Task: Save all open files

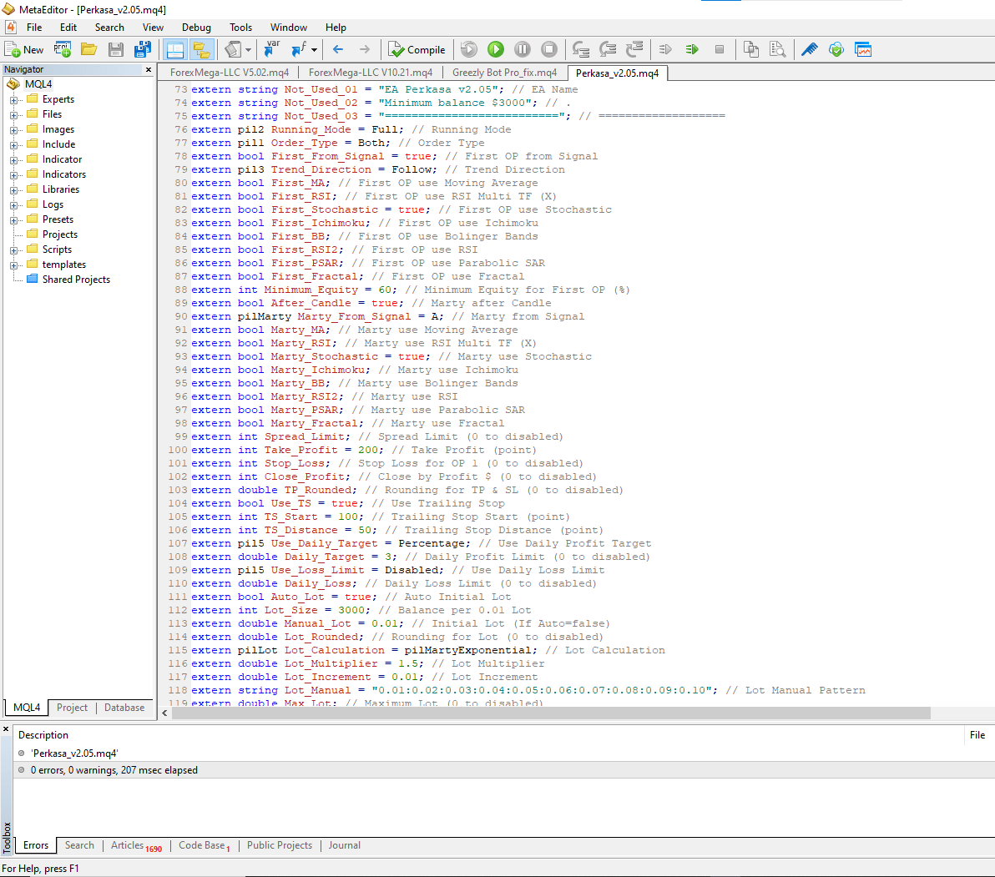Action: pyautogui.click(x=143, y=49)
